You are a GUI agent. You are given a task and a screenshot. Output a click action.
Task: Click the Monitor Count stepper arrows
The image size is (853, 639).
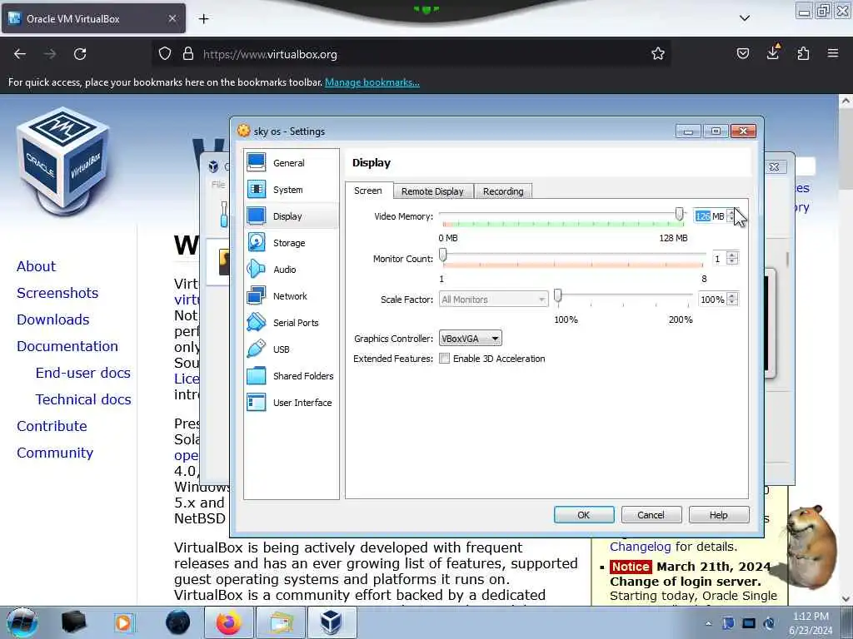[732, 259]
